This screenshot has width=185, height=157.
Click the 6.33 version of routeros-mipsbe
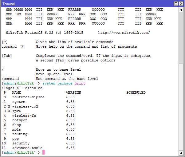(x=70, y=97)
